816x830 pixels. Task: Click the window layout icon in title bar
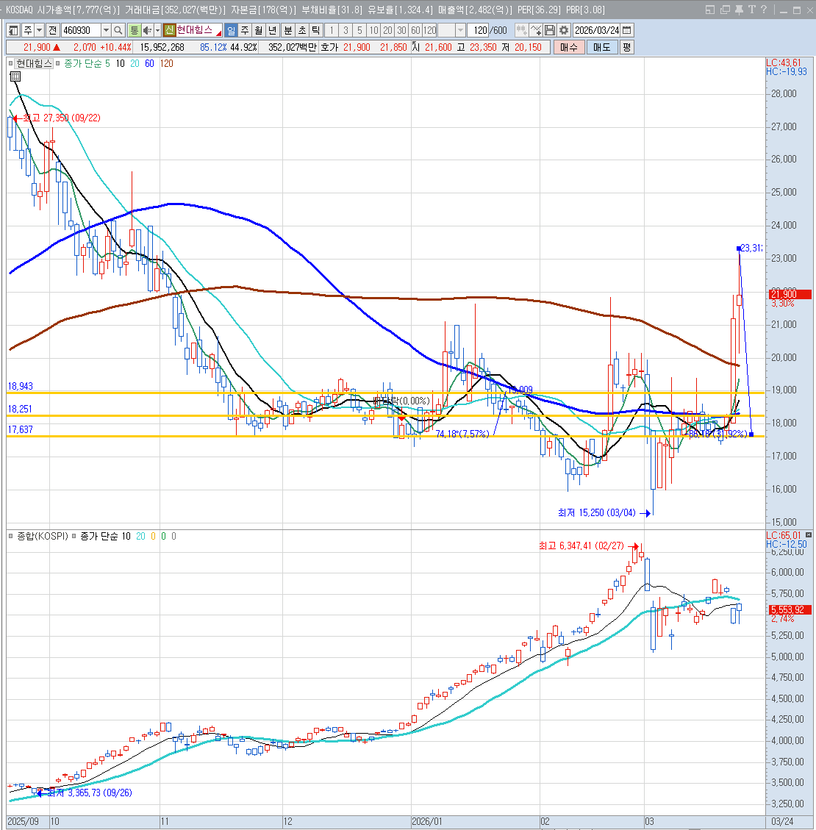[710, 10]
